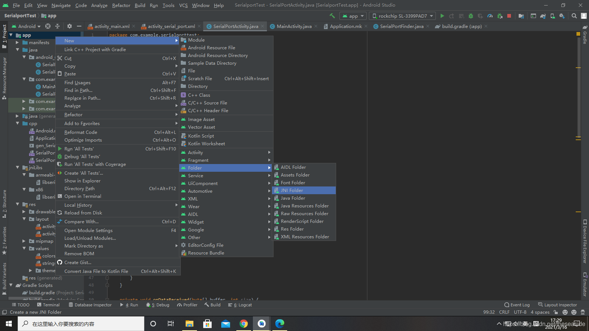Toggle the Build Variants side panel
The height and width of the screenshot is (331, 589).
[x=4, y=279]
